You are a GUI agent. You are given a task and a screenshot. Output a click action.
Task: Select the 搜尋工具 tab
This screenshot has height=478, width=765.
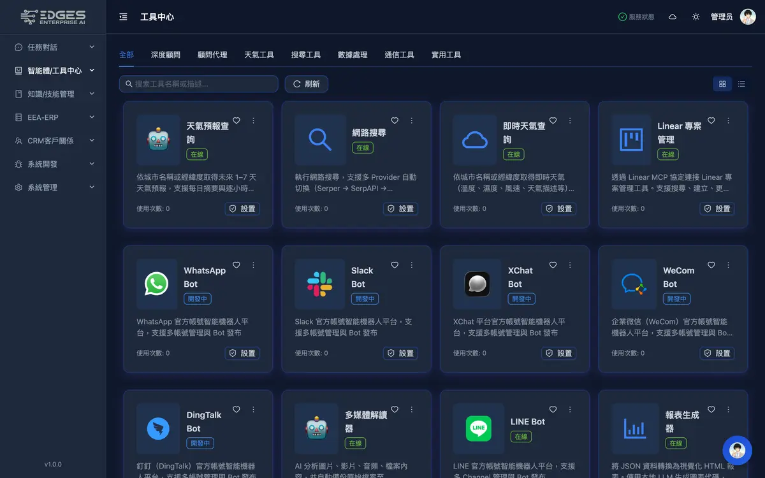(x=306, y=55)
